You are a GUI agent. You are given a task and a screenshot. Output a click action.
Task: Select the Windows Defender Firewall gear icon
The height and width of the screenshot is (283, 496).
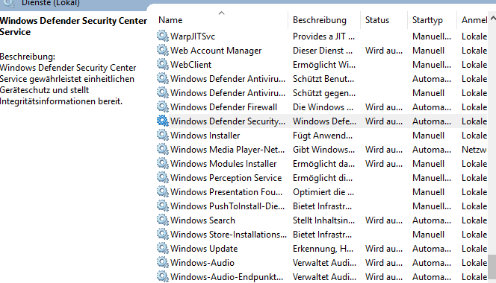[163, 106]
